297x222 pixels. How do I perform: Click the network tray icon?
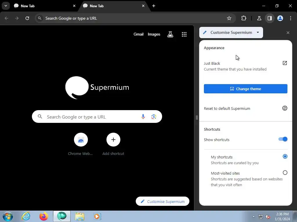[x=261, y=217]
